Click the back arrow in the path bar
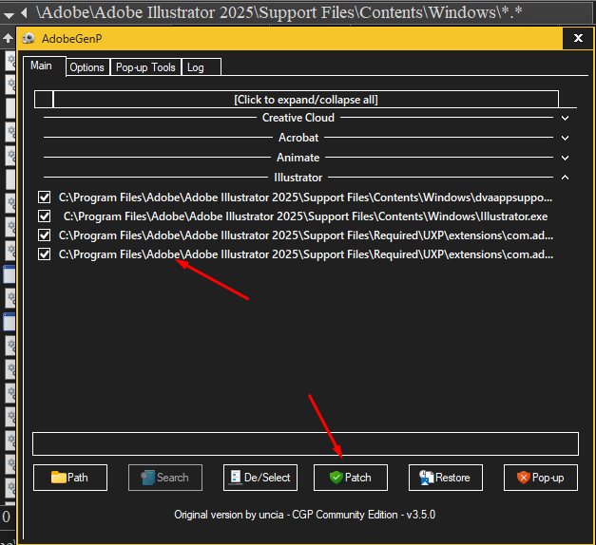 click(23, 13)
